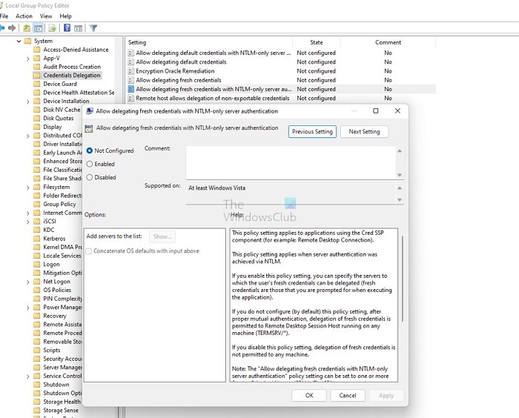Image resolution: width=519 pixels, height=418 pixels.
Task: Expand the Net Logon tree node
Action: (x=28, y=282)
